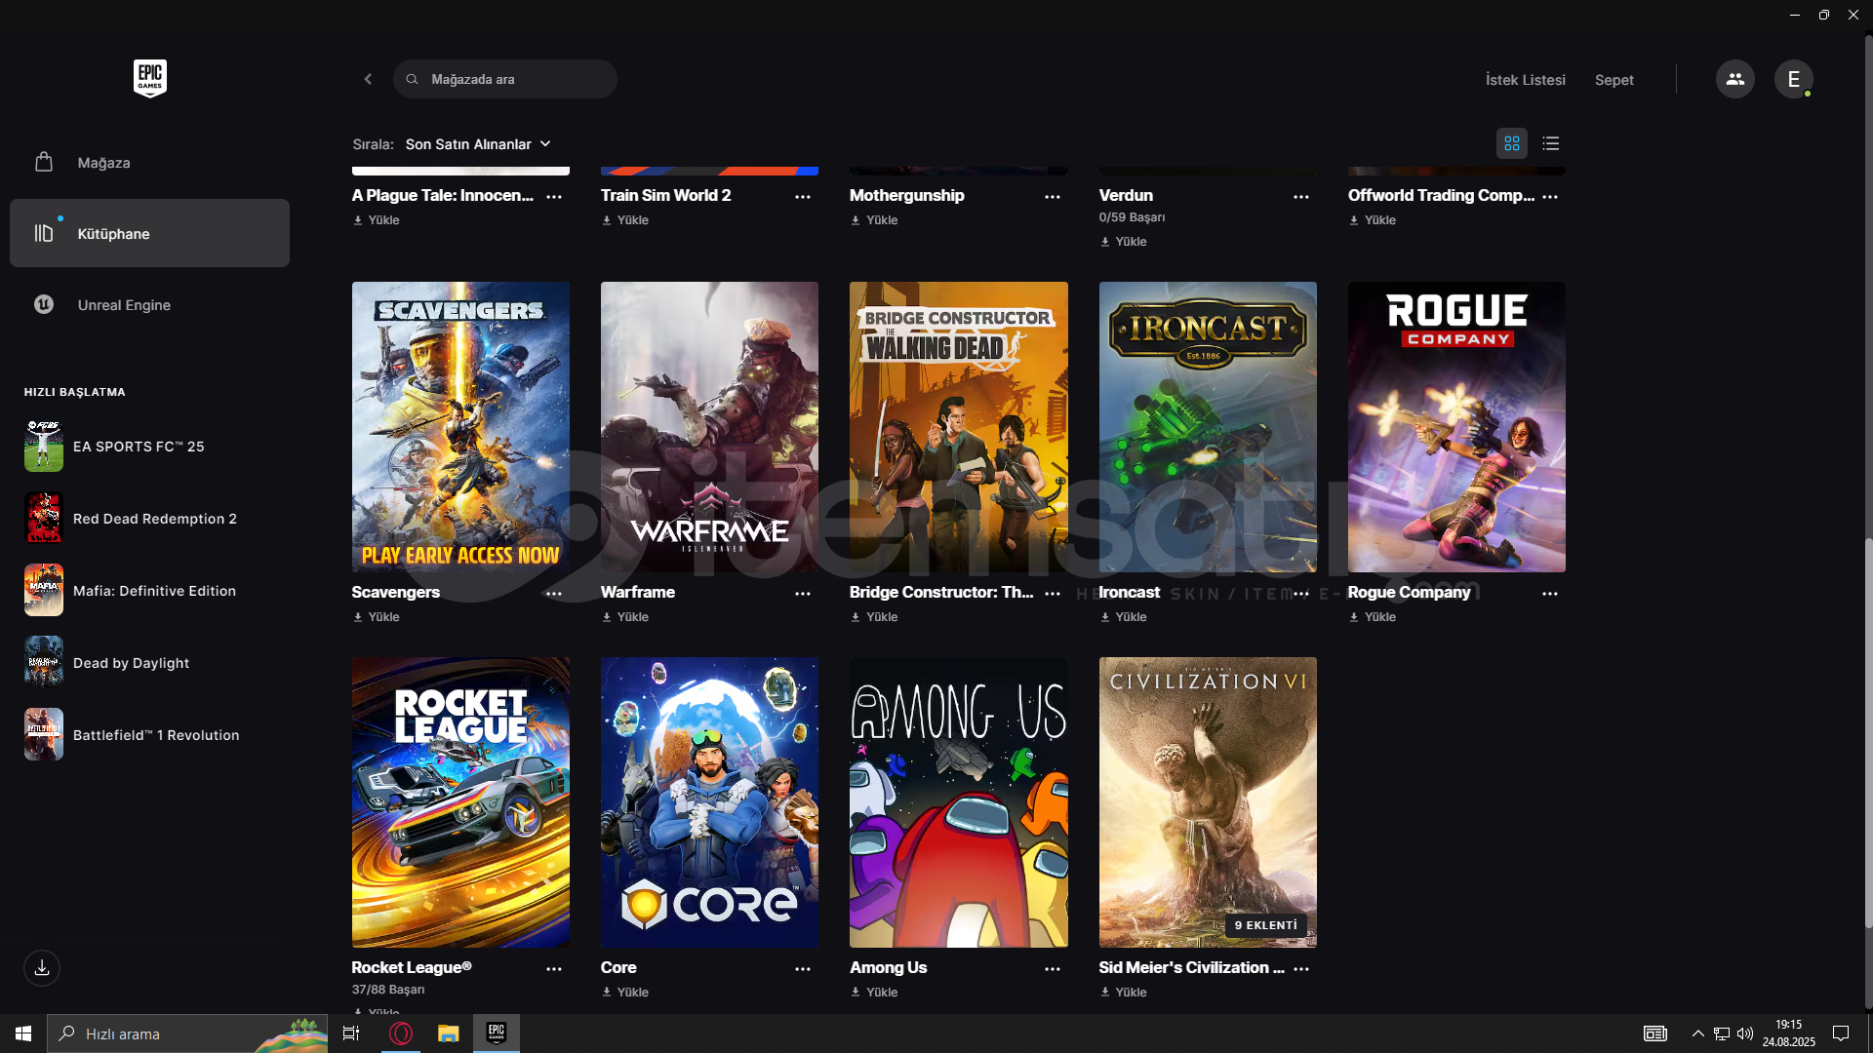Viewport: 1873px width, 1053px height.
Task: Open the Warframe cover art
Action: click(709, 427)
